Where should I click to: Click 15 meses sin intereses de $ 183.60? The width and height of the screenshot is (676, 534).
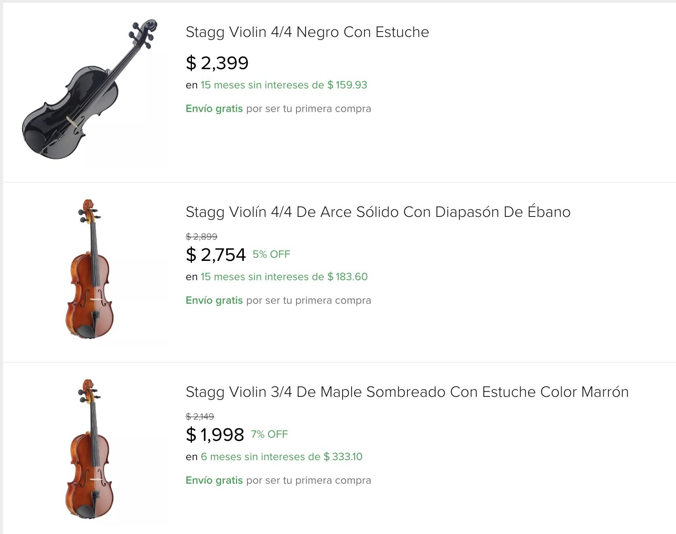coord(284,277)
